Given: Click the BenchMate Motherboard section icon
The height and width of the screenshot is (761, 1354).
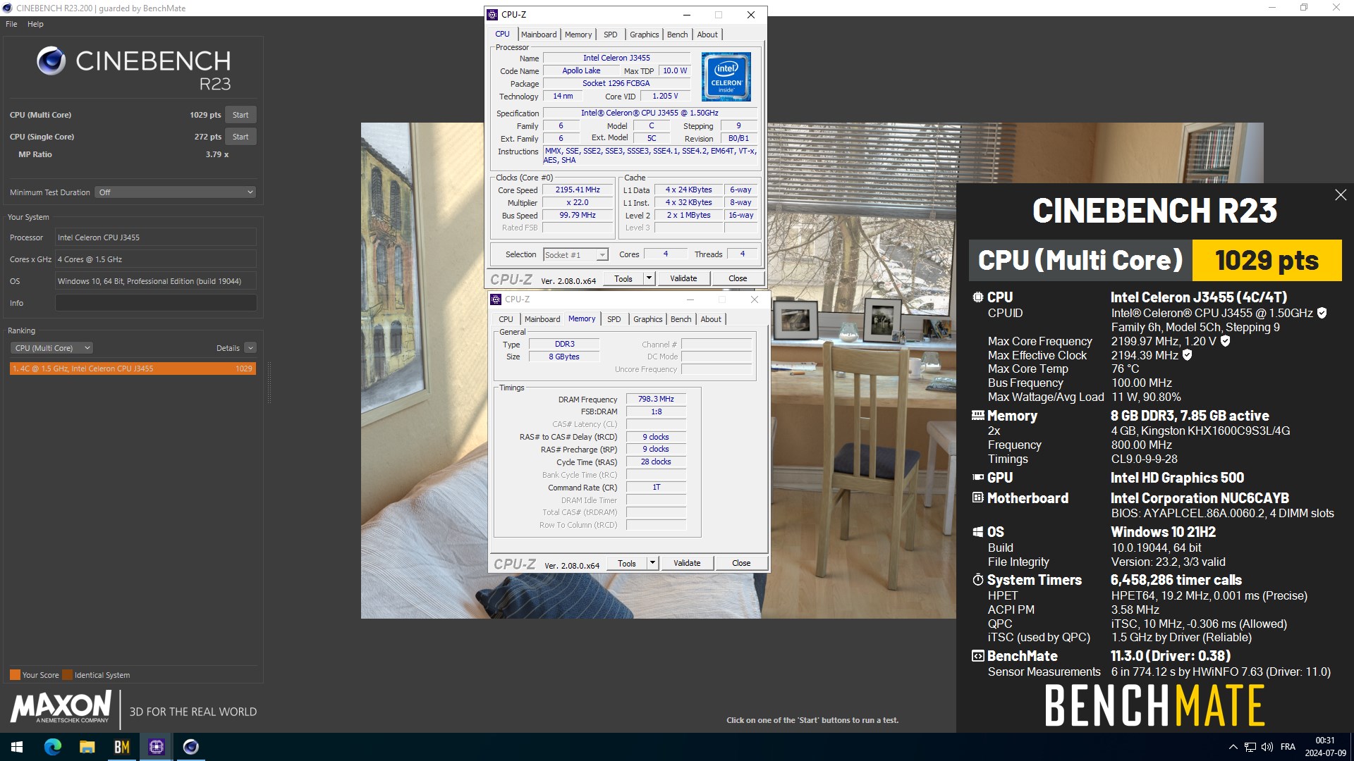Looking at the screenshot, I should click(978, 498).
